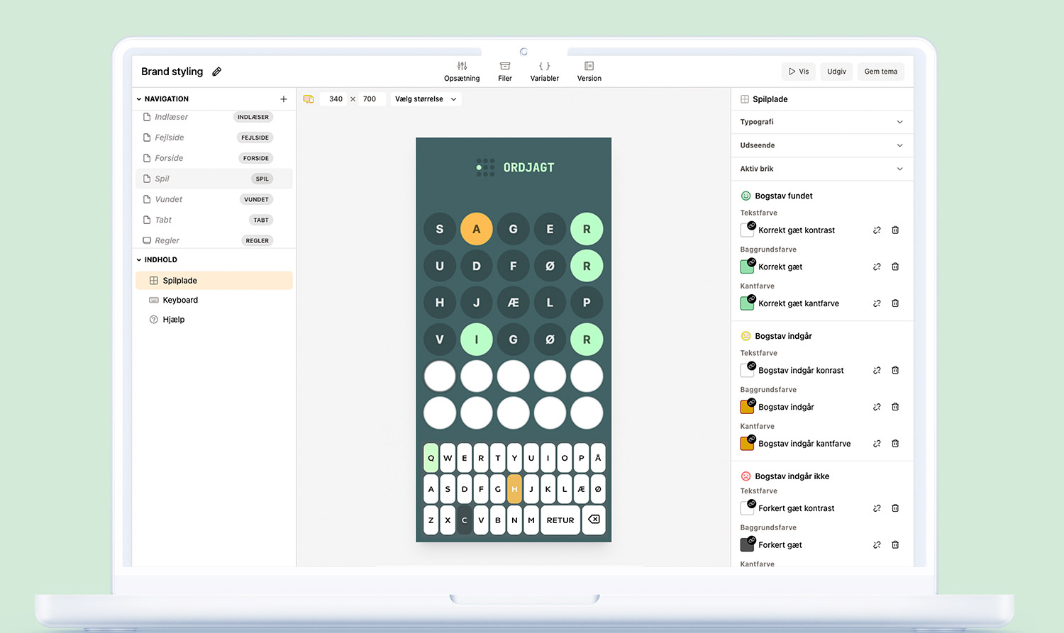Expand the Typografi section
1064x633 pixels.
tap(821, 122)
